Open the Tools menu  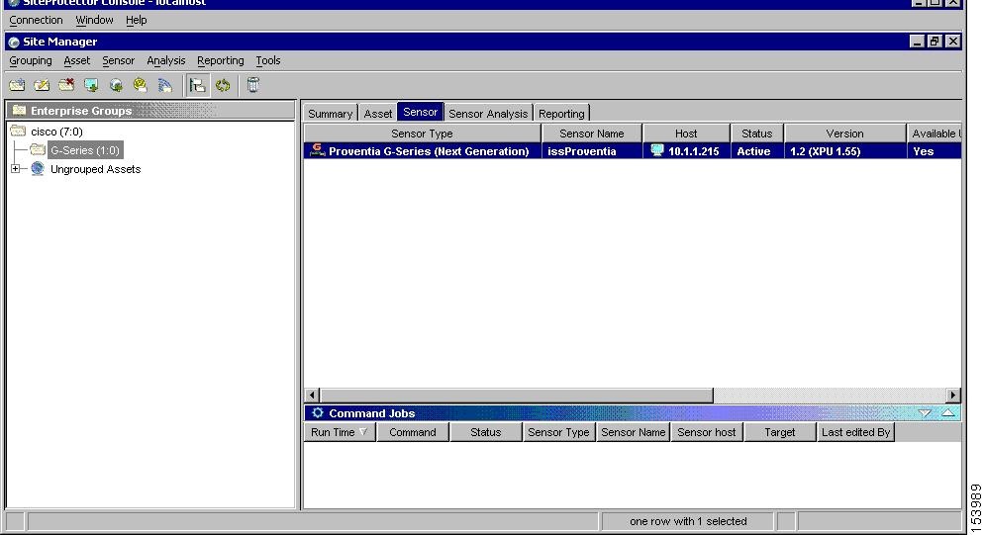(268, 61)
